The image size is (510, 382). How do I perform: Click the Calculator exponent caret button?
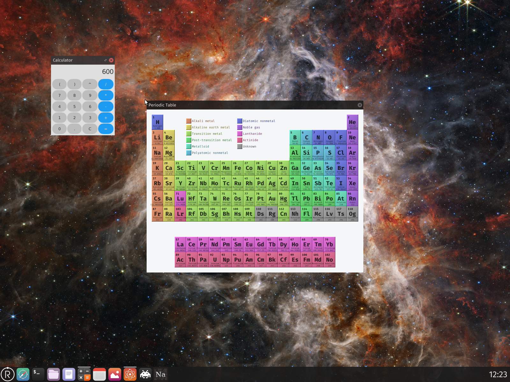(90, 84)
